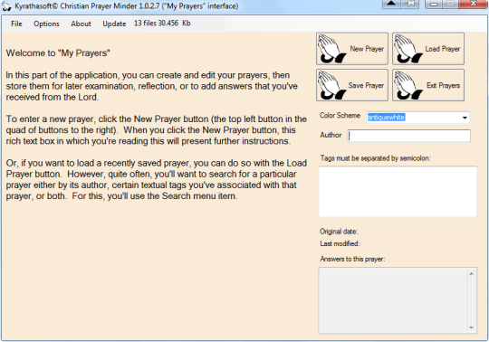
Task: Click the 'Color Scheme' label
Action: 340,116
